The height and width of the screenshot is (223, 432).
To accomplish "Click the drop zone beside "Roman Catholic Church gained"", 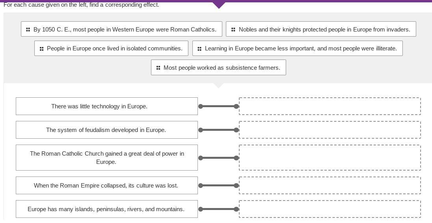I will tap(330, 158).
